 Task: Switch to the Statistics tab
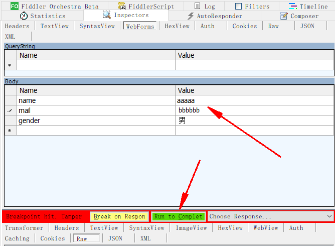click(42, 16)
